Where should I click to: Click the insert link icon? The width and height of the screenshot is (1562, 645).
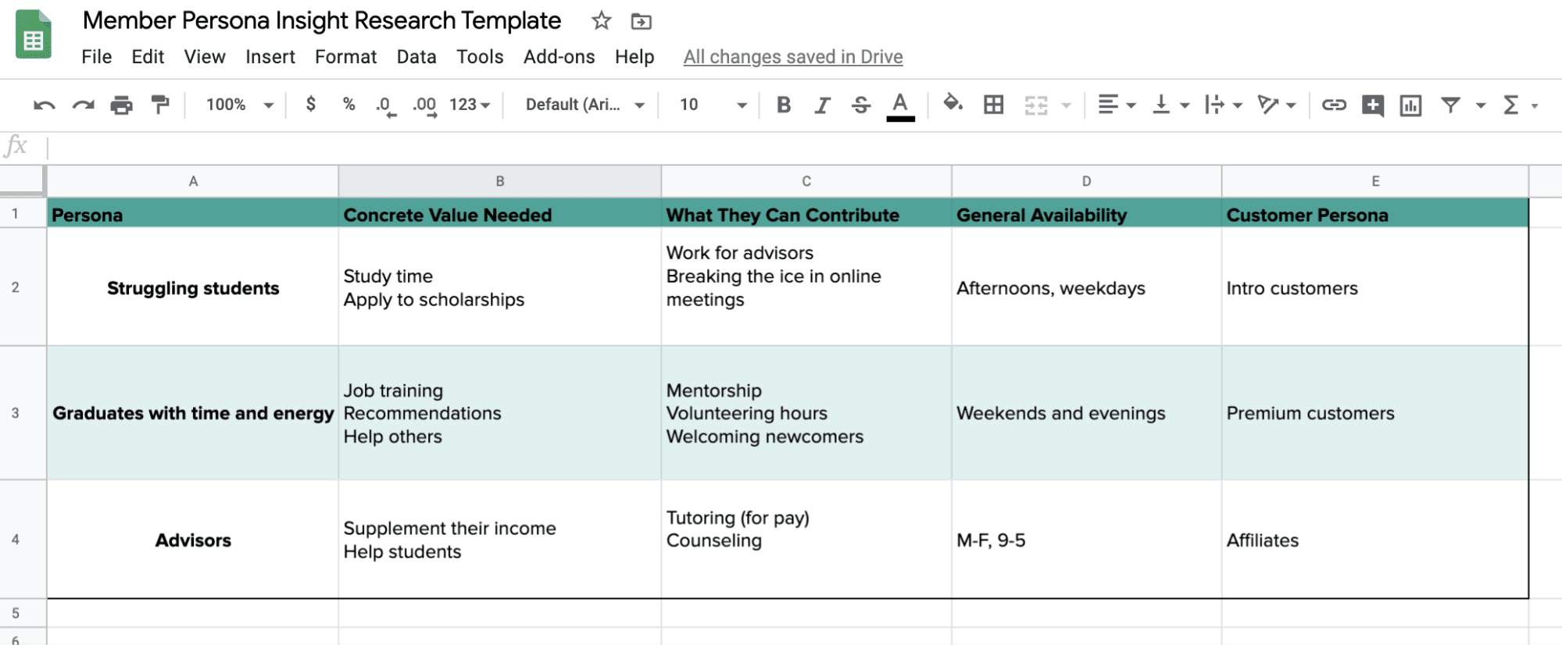pos(1334,104)
